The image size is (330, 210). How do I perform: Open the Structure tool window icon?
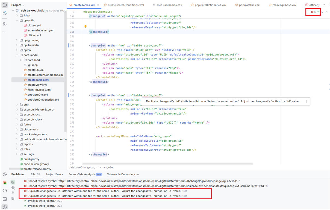click(x=5, y=24)
